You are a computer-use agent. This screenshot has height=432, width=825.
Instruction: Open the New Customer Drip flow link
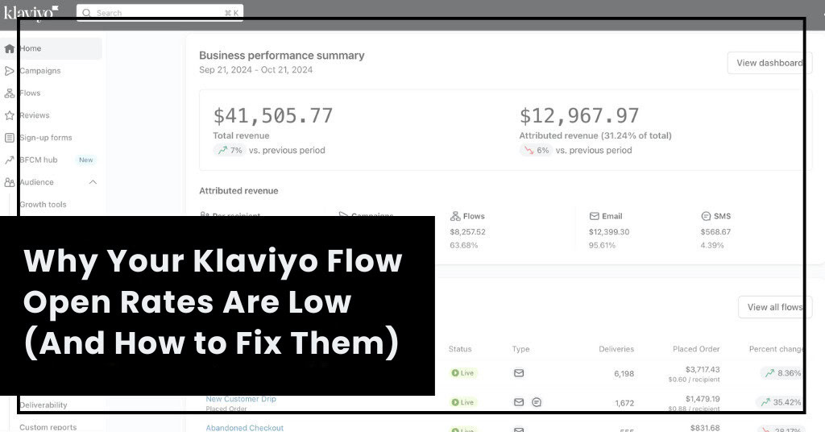pos(241,399)
